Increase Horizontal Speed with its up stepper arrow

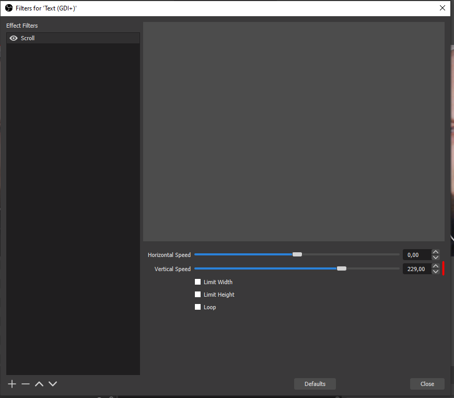435,251
